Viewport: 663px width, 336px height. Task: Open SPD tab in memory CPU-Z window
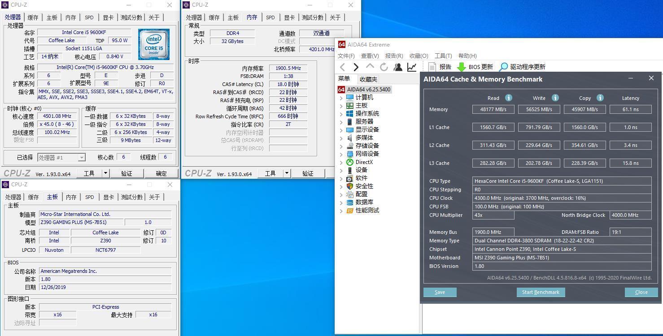[x=270, y=17]
